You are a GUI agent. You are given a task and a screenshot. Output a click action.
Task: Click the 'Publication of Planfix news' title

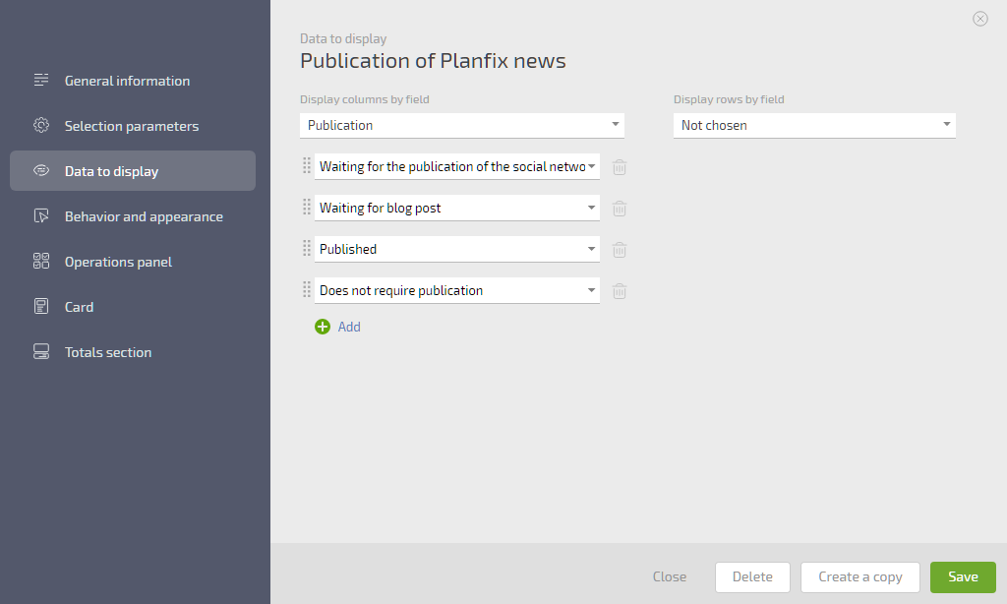coord(433,60)
